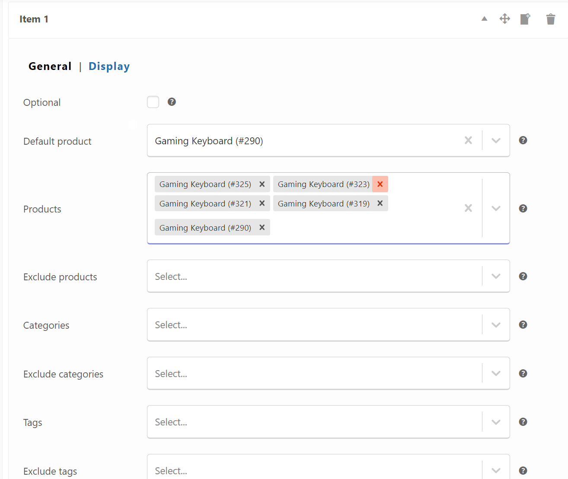Viewport: 568px width, 479px height.
Task: Show help for Exclude products
Action: (523, 276)
